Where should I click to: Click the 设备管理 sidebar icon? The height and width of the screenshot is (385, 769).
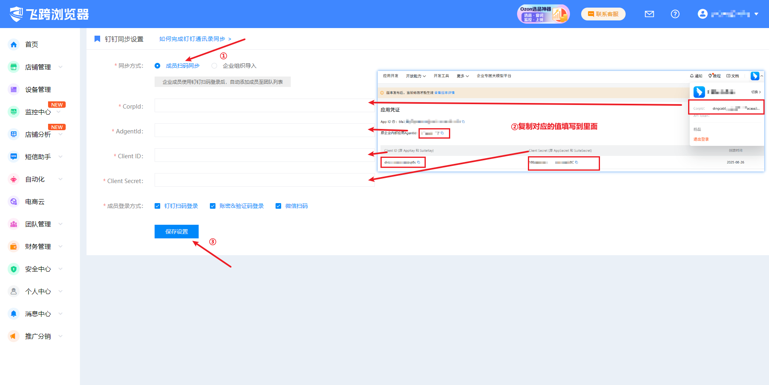14,89
